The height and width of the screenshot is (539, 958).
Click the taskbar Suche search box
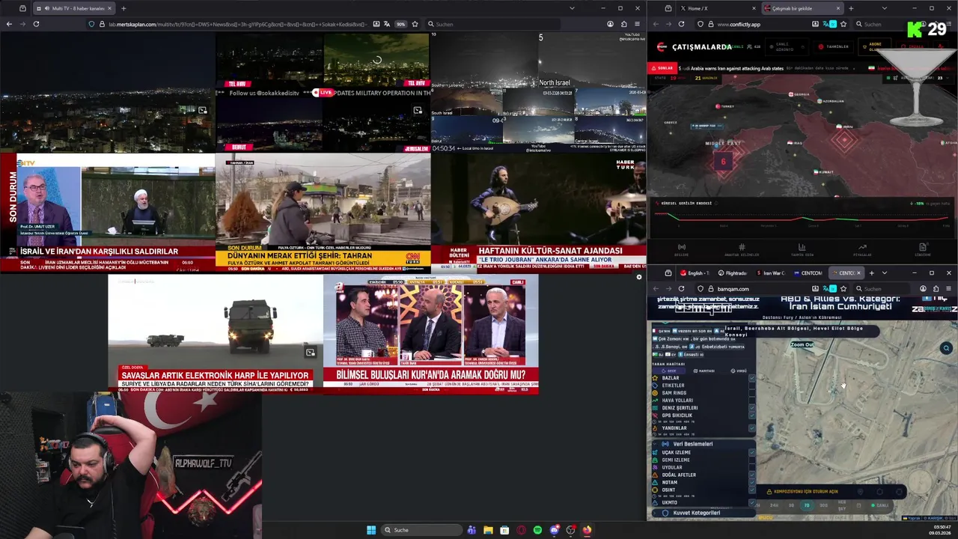click(x=421, y=530)
